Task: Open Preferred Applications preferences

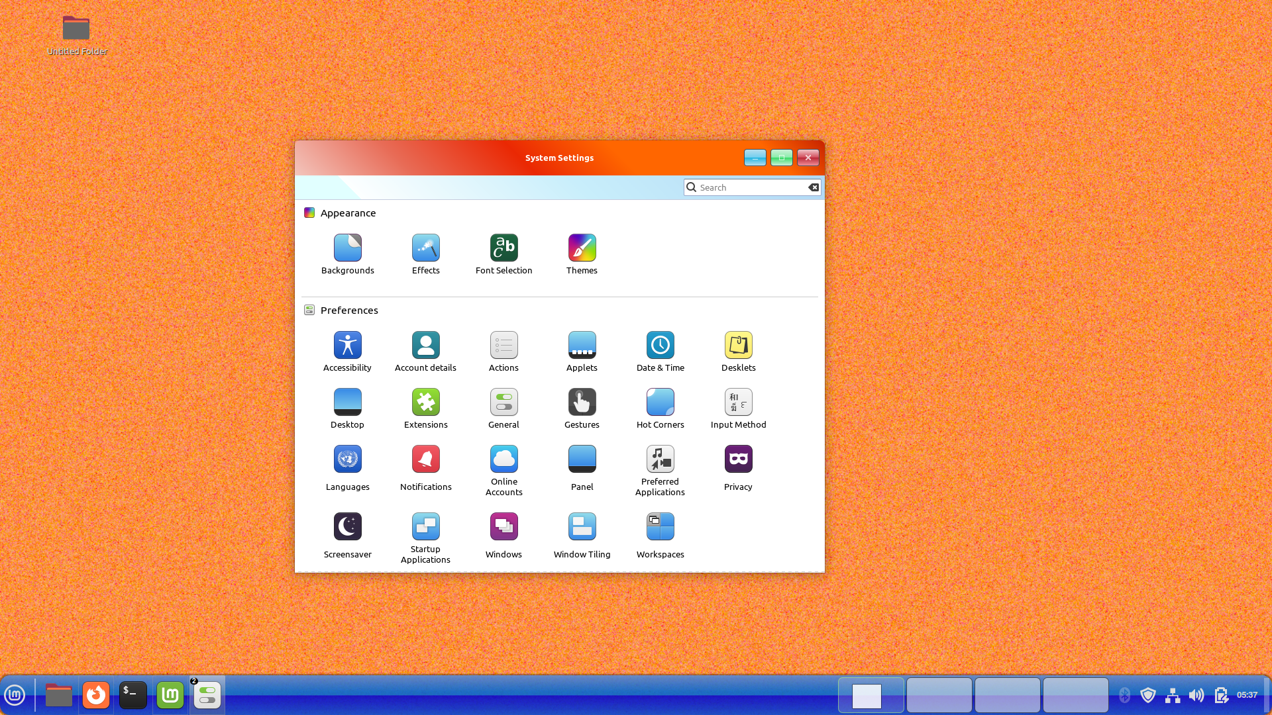Action: (660, 471)
